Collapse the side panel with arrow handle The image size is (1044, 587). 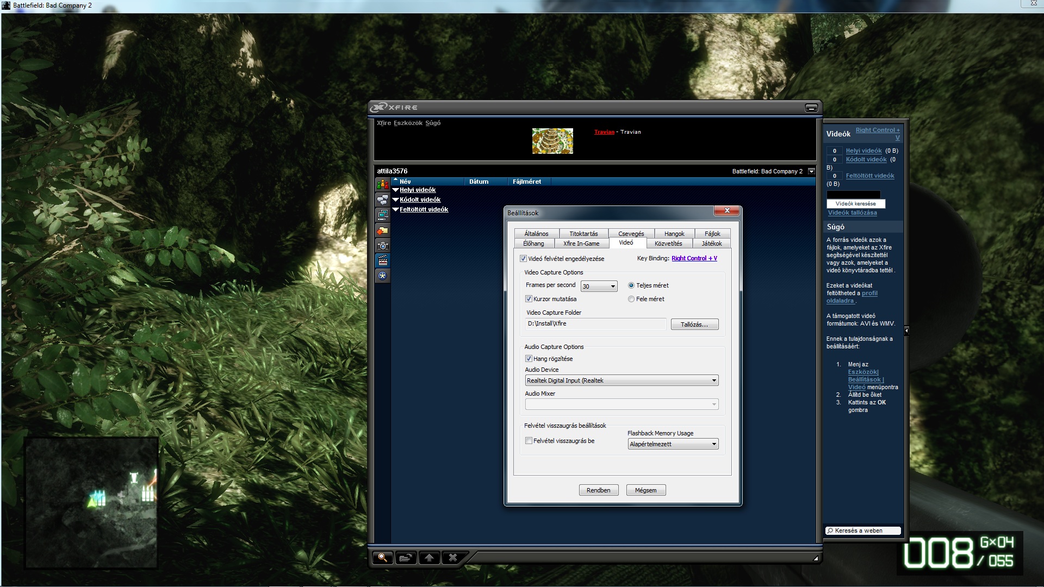(x=906, y=330)
